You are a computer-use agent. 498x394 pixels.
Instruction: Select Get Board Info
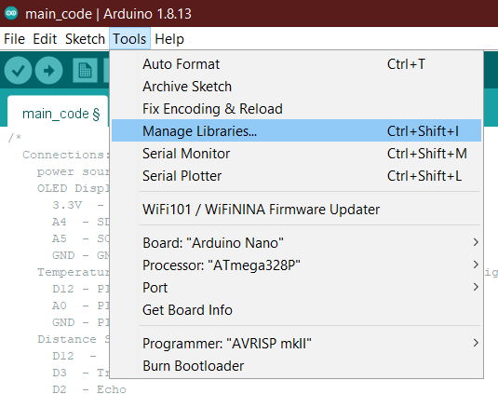point(296,310)
